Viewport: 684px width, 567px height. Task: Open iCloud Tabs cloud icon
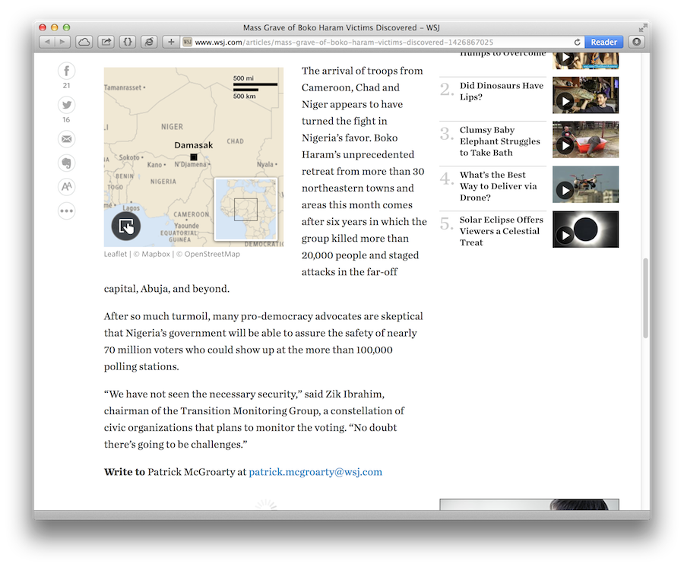pyautogui.click(x=84, y=42)
